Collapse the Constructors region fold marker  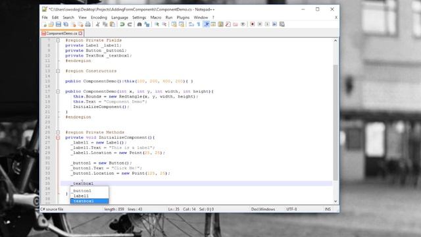coord(58,71)
